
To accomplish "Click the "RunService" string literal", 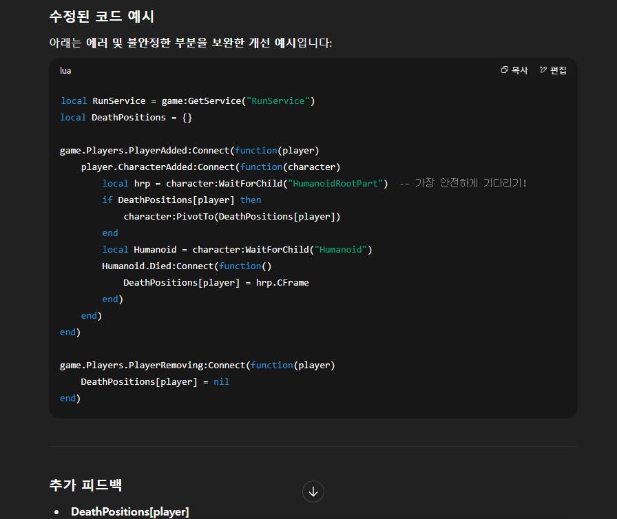I will point(278,101).
